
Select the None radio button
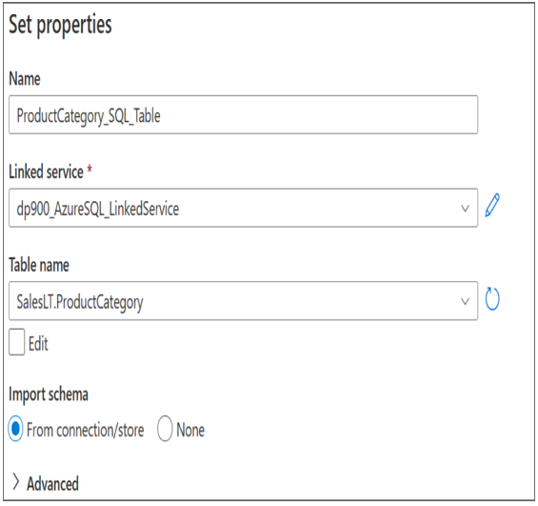165,429
